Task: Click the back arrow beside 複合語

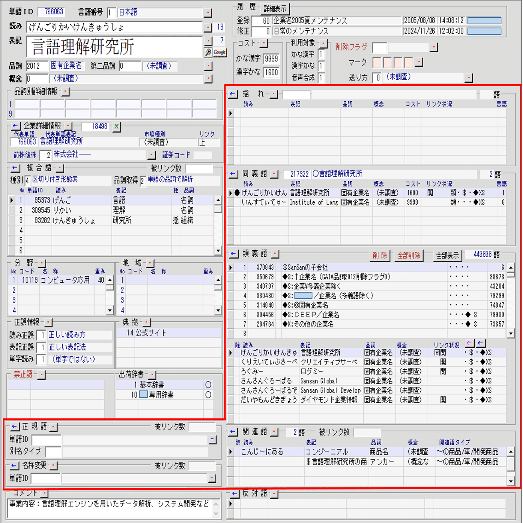Action: coord(15,168)
